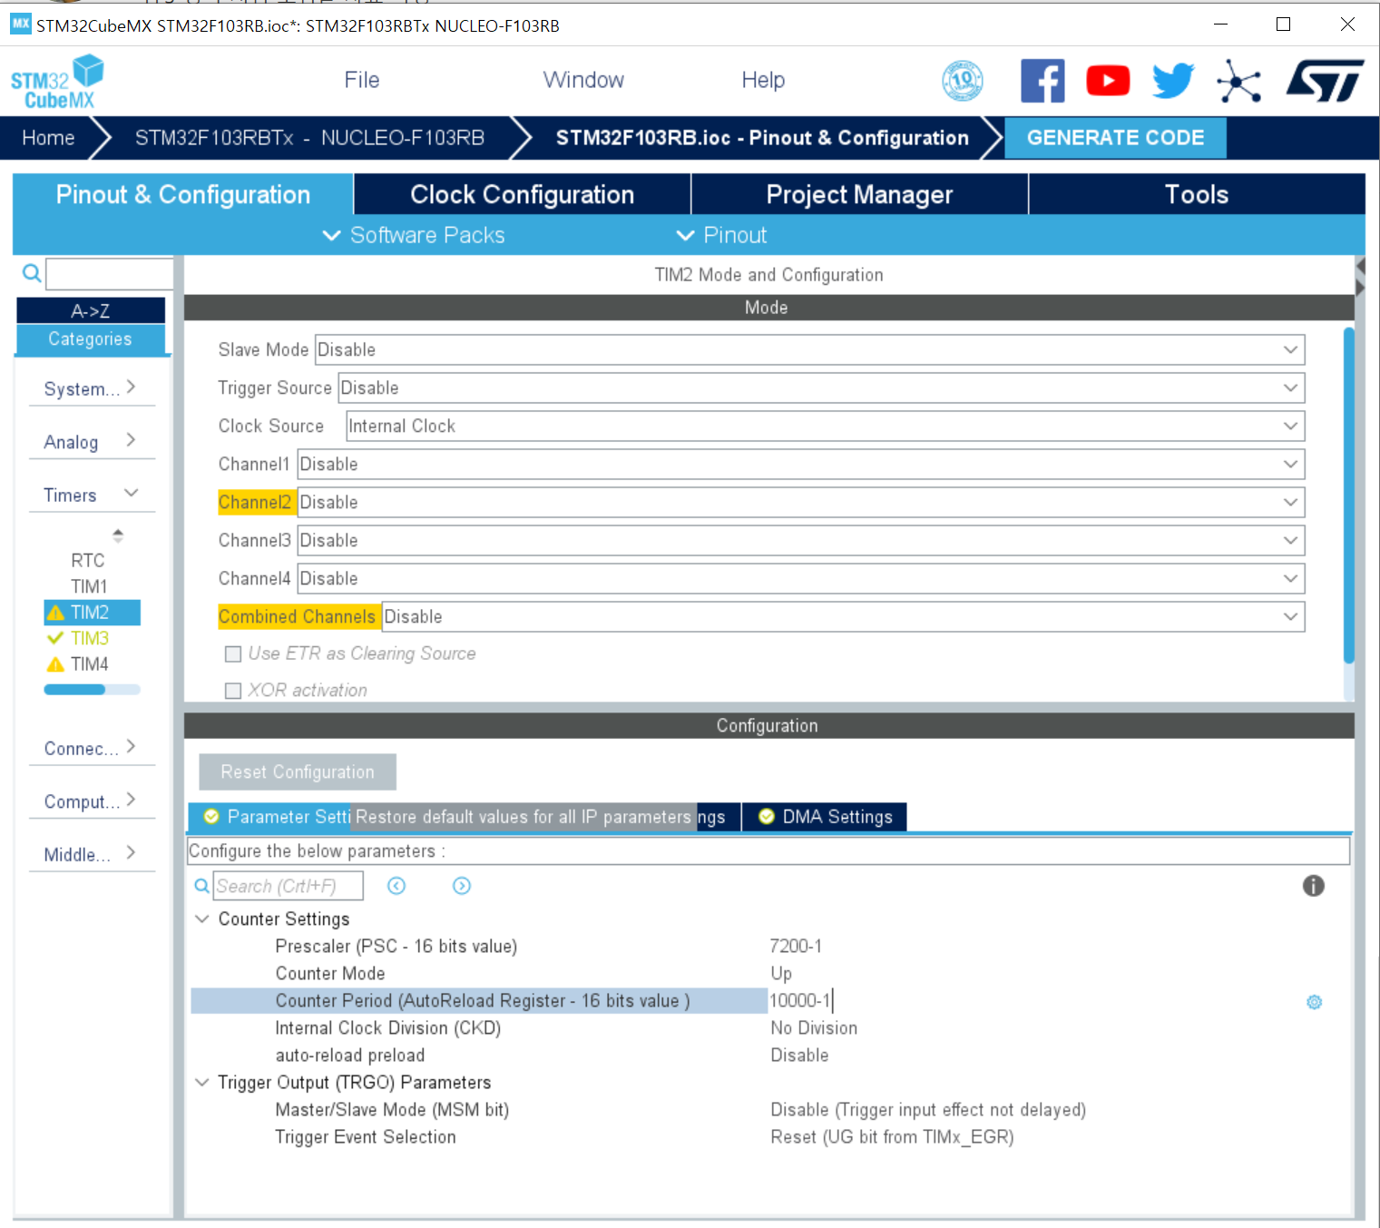Screen dimensions: 1380x1228
Task: Select RTC in the Timers list
Action: (88, 561)
